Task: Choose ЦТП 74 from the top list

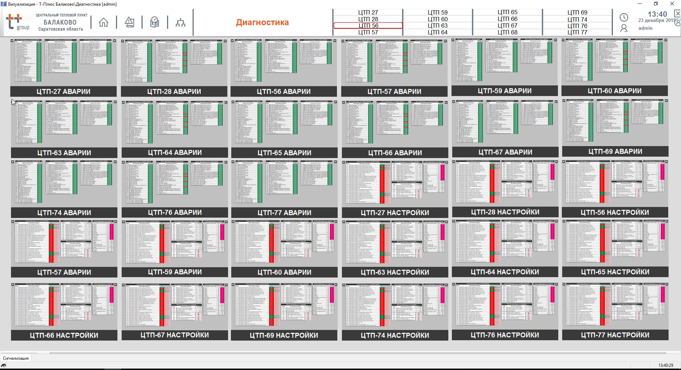Action: 577,19
